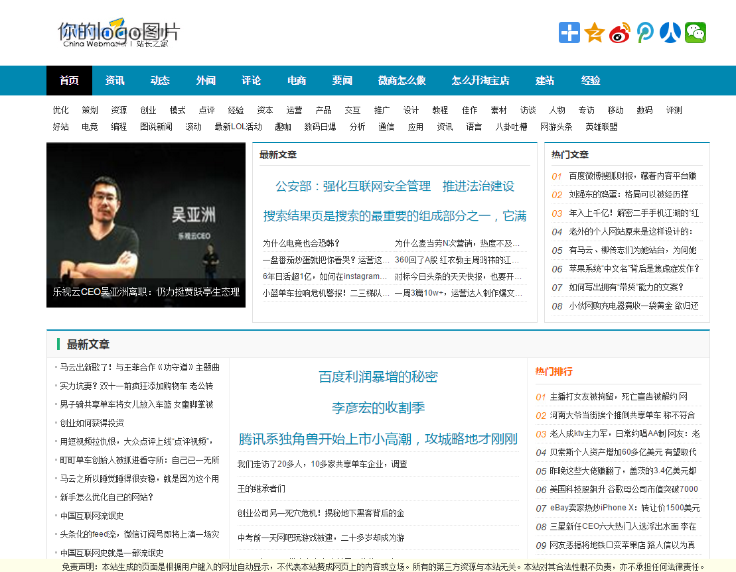Switch to the 电商 navigation tab

(297, 81)
